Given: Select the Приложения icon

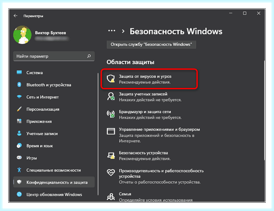Looking at the screenshot, I should 19,121.
